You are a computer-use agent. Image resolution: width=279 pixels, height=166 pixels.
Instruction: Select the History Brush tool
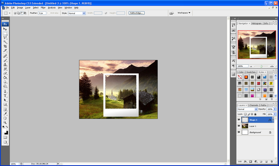tap(5, 69)
